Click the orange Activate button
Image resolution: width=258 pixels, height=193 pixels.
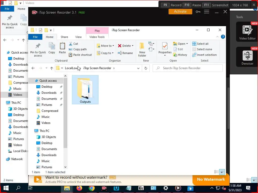(180, 12)
